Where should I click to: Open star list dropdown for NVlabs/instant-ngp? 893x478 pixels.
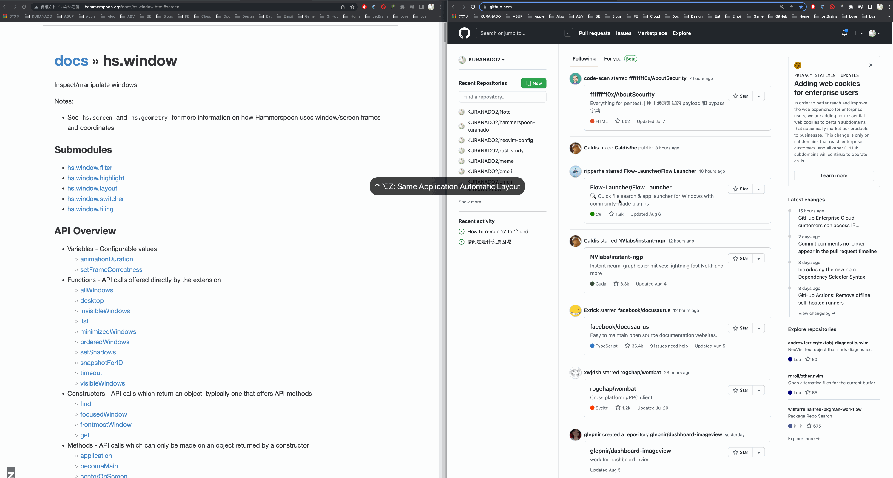pyautogui.click(x=758, y=259)
